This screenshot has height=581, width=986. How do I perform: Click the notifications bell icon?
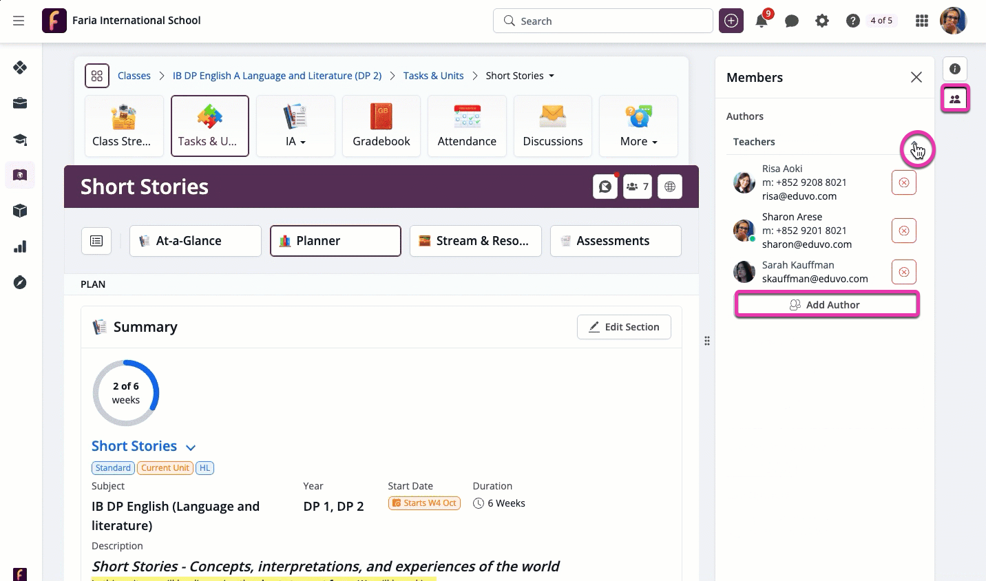(x=762, y=21)
